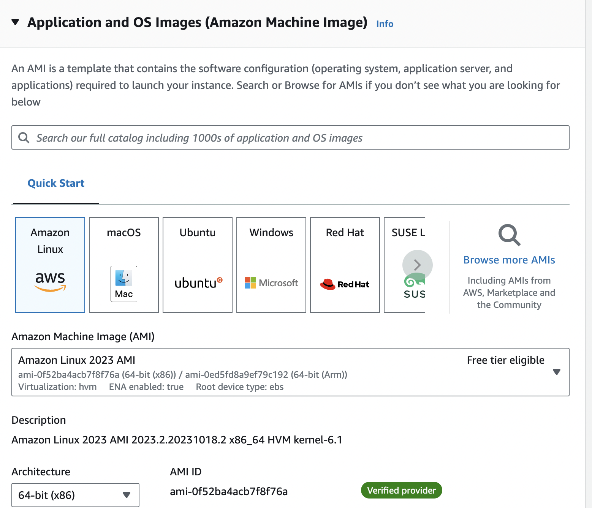Click the Browse more AMIs magnifier icon

coord(509,235)
